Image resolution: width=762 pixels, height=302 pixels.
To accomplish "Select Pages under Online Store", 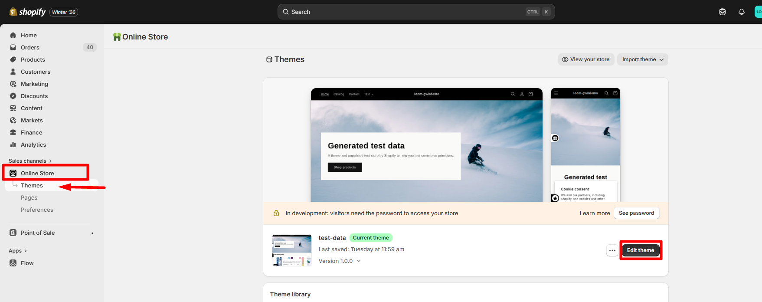I will (29, 197).
